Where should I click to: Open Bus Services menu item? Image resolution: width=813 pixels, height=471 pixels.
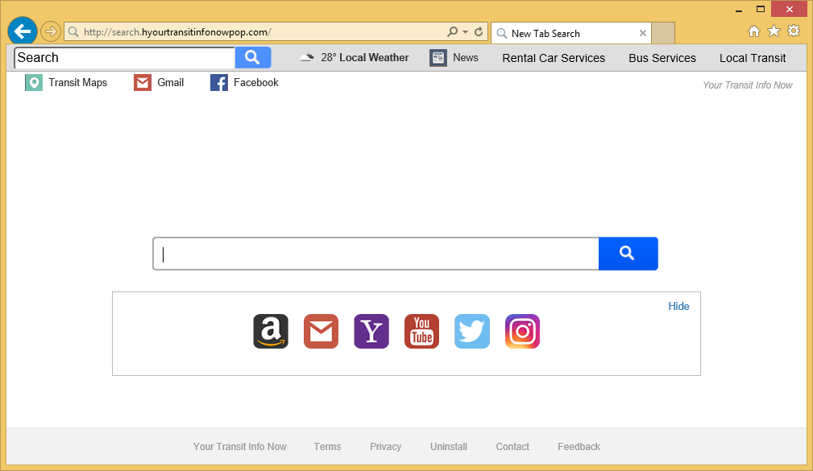(662, 58)
